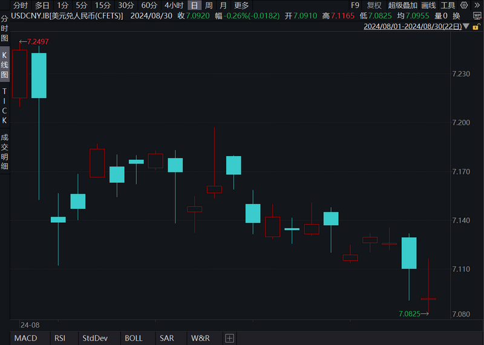Select the 30分 interval
This screenshot has height=345, width=484.
coord(126,5)
